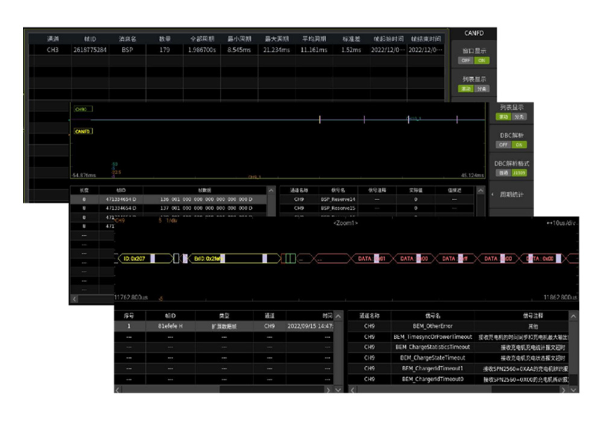Set DBC解析格式 to J1939
603x421 pixels.
518,172
